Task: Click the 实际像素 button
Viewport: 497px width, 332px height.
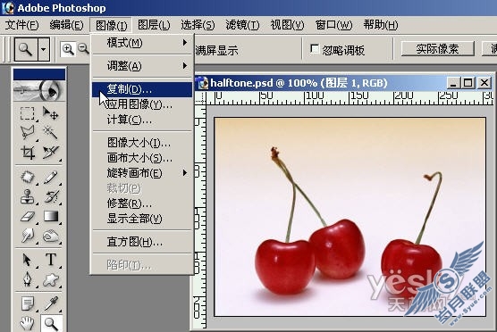Action: tap(437, 49)
